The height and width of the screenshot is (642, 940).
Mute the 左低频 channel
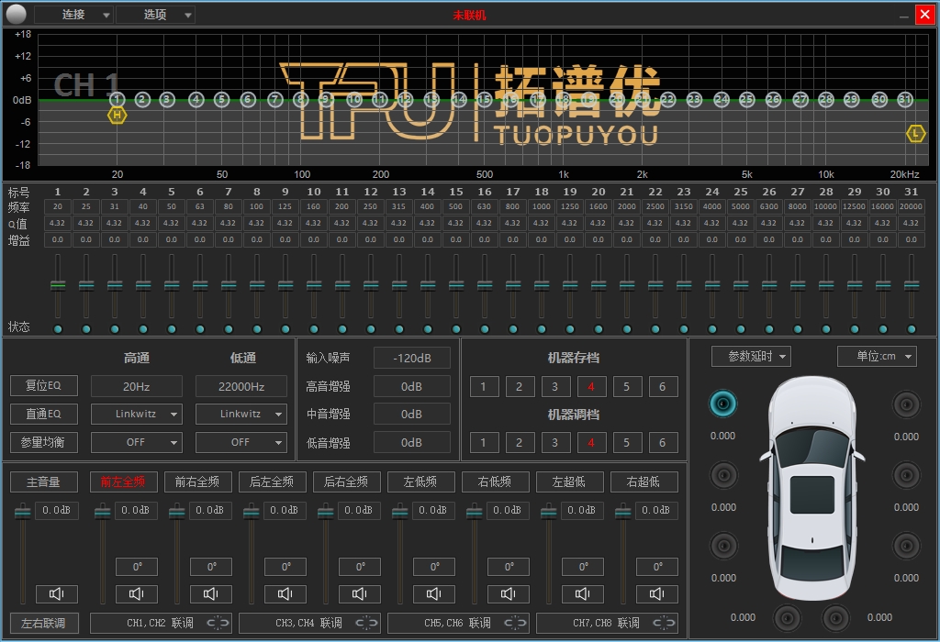click(x=434, y=593)
